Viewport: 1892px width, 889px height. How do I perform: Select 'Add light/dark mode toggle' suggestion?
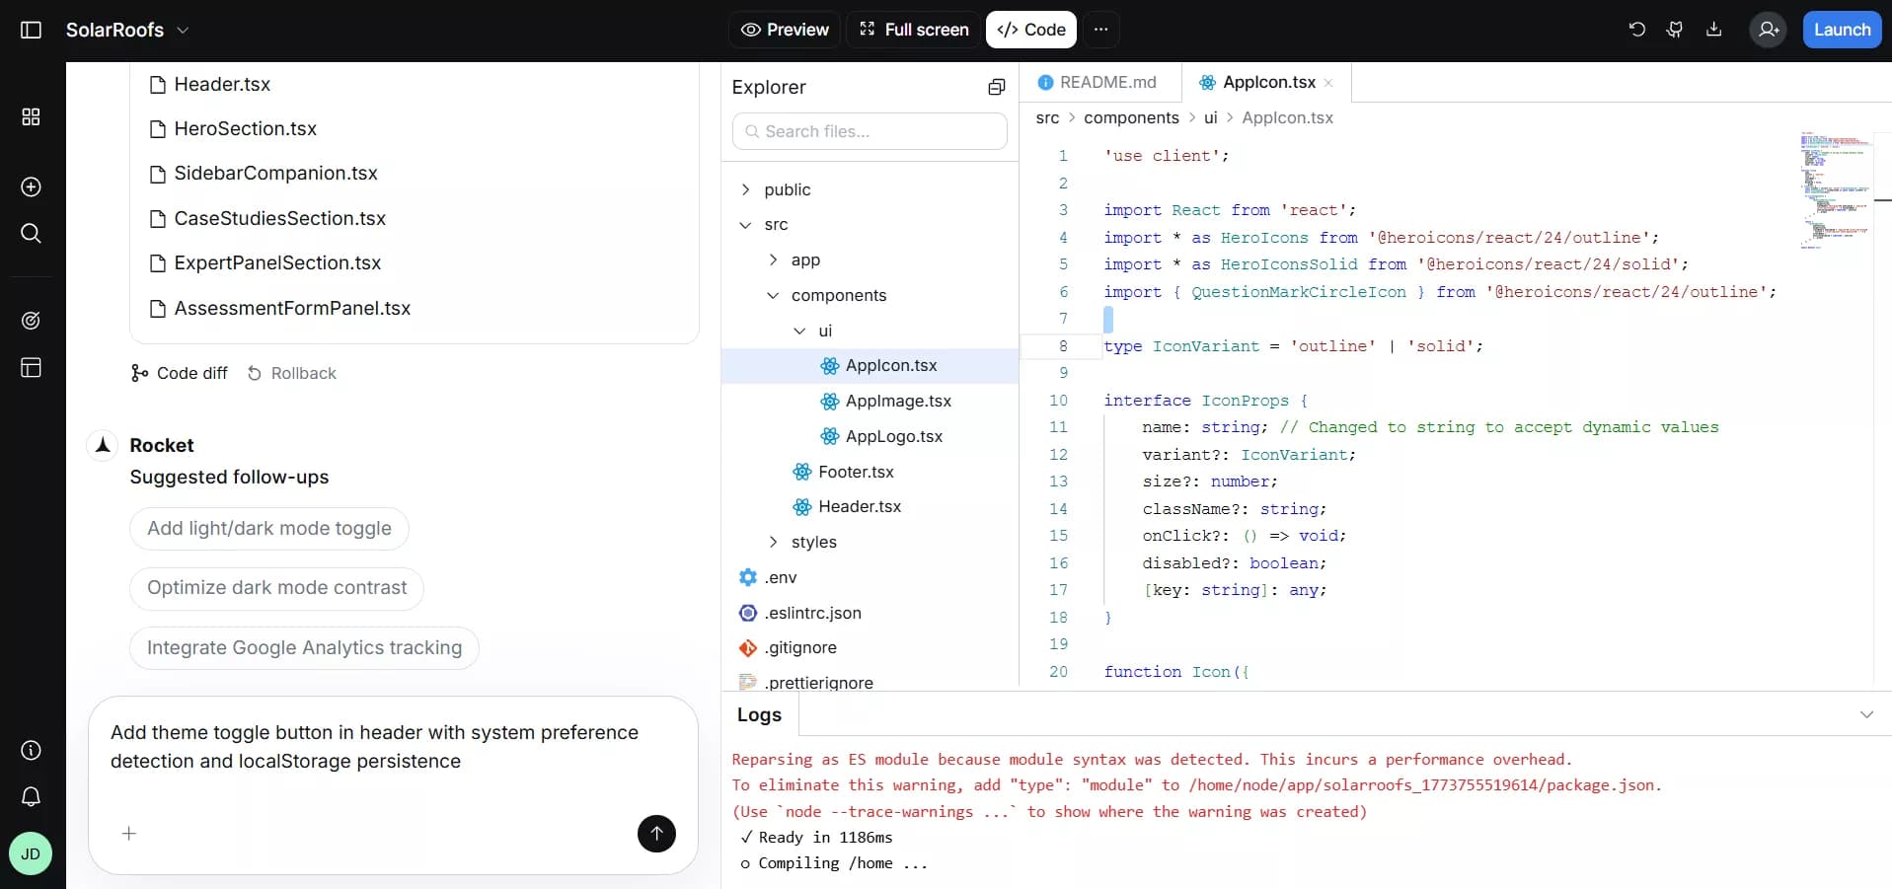pos(268,529)
